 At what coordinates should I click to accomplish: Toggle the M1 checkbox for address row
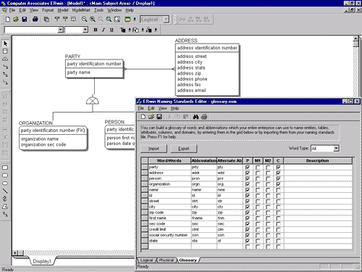point(258,173)
